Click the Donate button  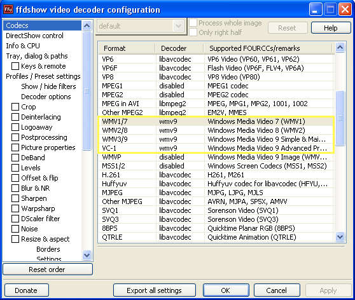[x=27, y=290]
